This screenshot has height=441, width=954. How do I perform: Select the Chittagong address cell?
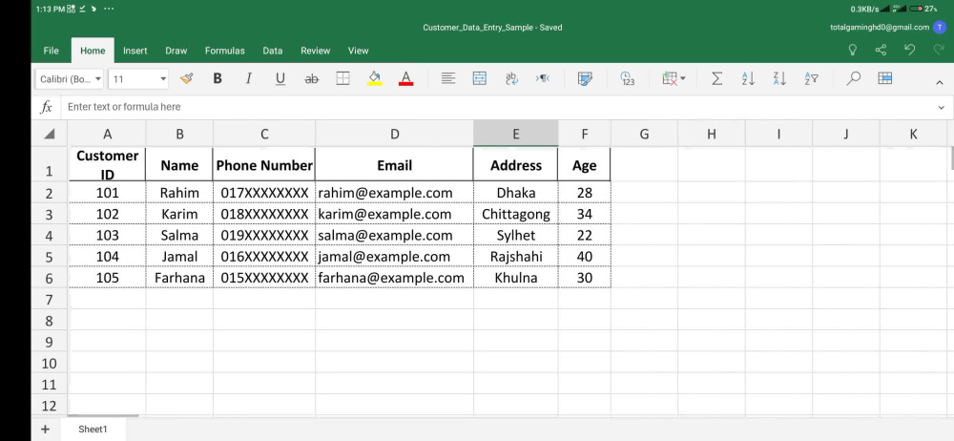(516, 214)
